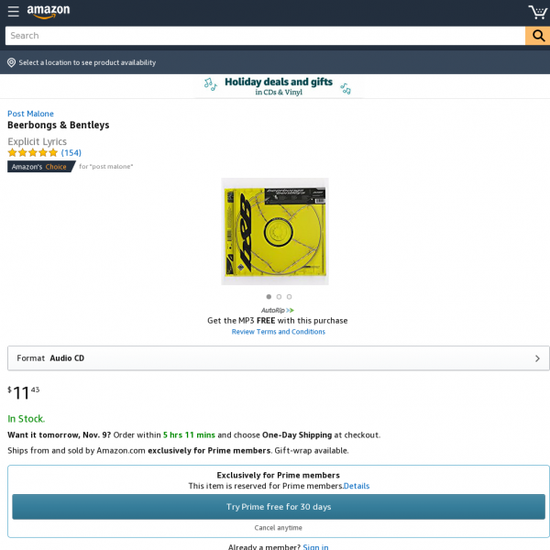Open the Holiday deals and gifts banner
550x550 pixels.
click(278, 86)
